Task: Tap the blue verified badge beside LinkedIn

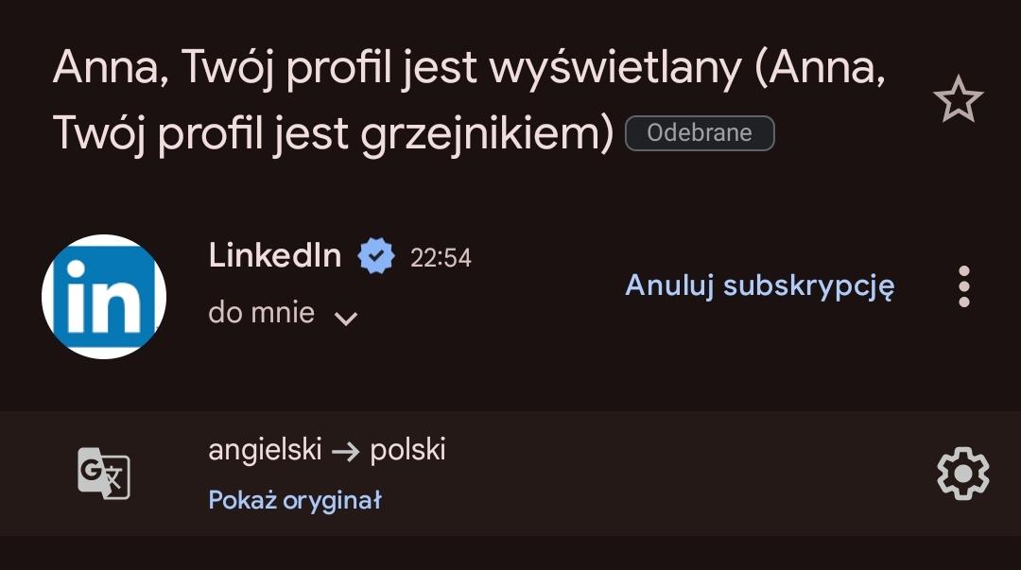Action: 375,256
